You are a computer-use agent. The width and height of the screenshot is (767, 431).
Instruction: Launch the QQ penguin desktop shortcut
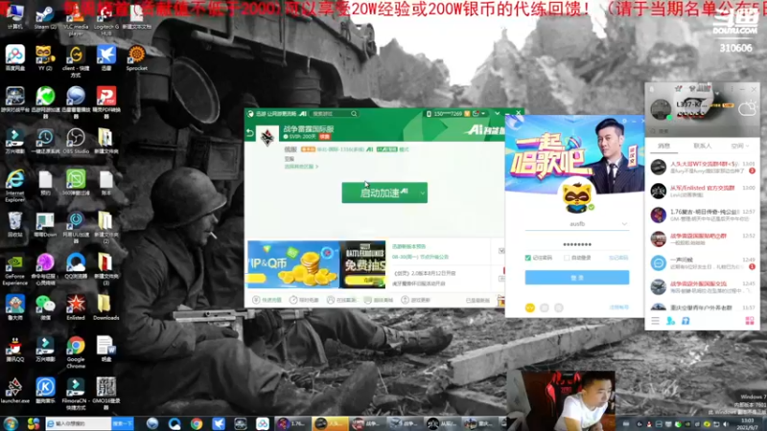click(14, 349)
